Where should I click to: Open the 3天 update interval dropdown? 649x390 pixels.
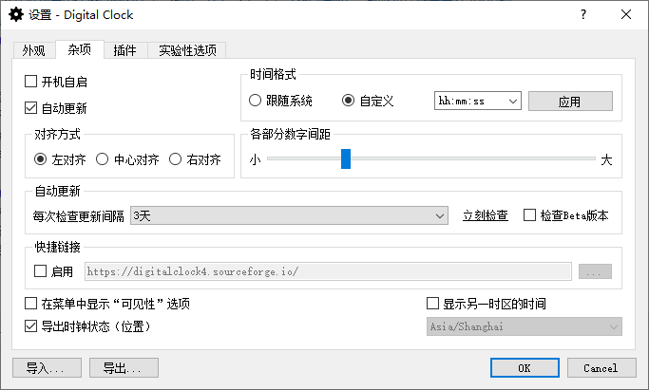coord(289,215)
